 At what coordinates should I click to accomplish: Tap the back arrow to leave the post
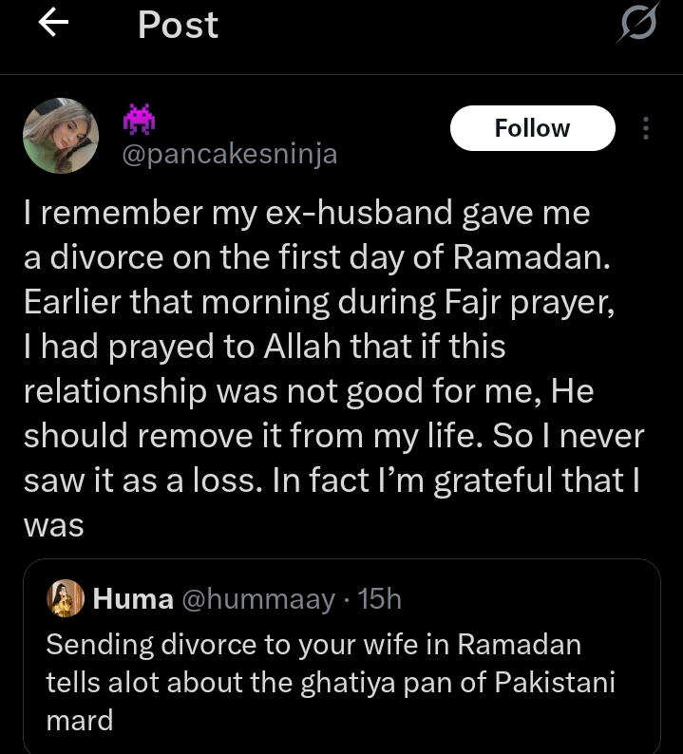[54, 25]
